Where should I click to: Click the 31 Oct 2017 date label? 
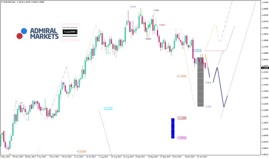(x=202, y=157)
